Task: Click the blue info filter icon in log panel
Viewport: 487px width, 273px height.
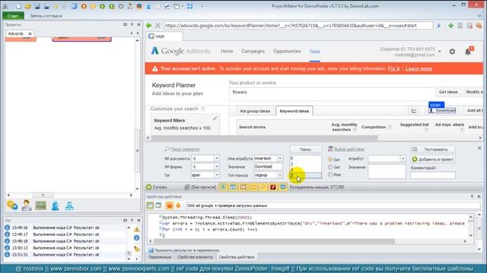Action: click(x=137, y=237)
